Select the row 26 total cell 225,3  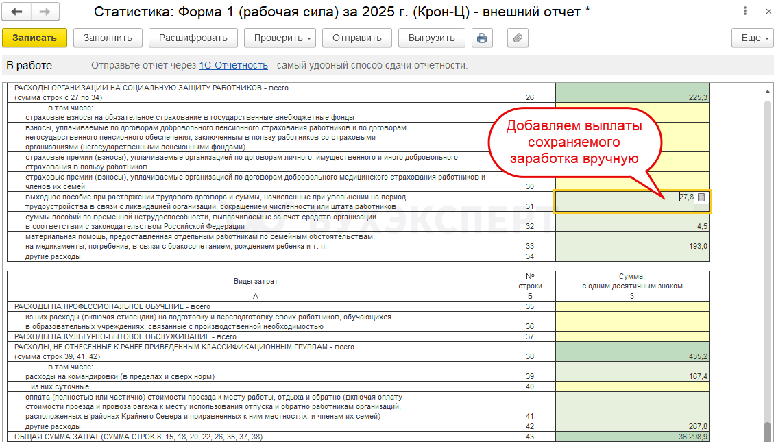point(633,93)
